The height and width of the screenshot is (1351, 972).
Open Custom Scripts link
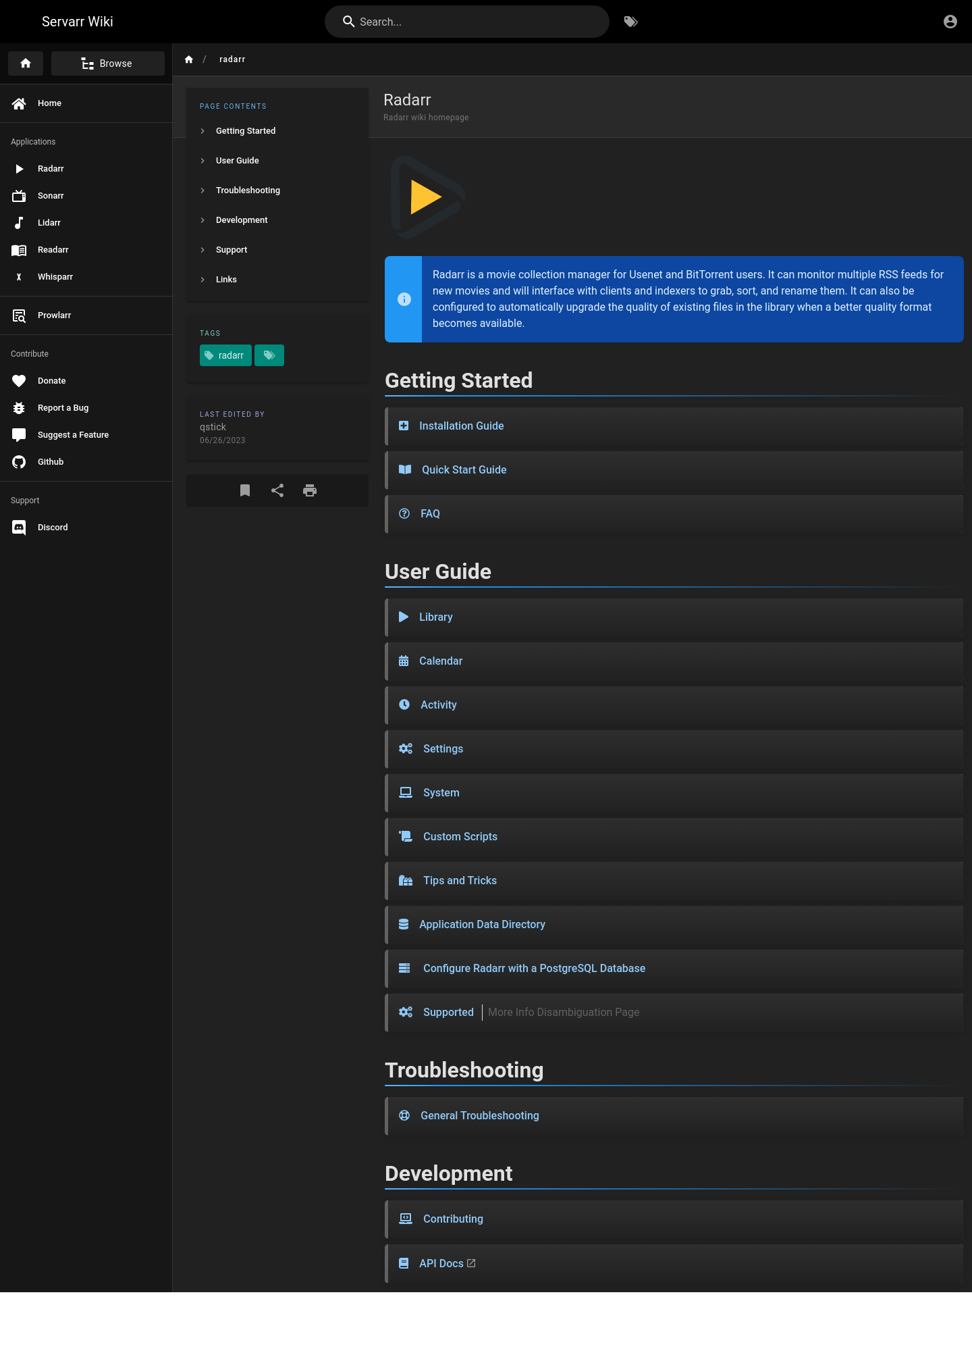click(x=460, y=837)
